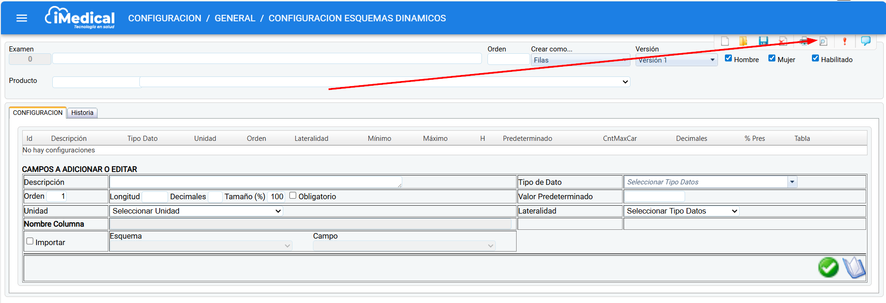Viewport: 886px width, 303px height.
Task: Click the magnifier search document icon
Action: (x=823, y=41)
